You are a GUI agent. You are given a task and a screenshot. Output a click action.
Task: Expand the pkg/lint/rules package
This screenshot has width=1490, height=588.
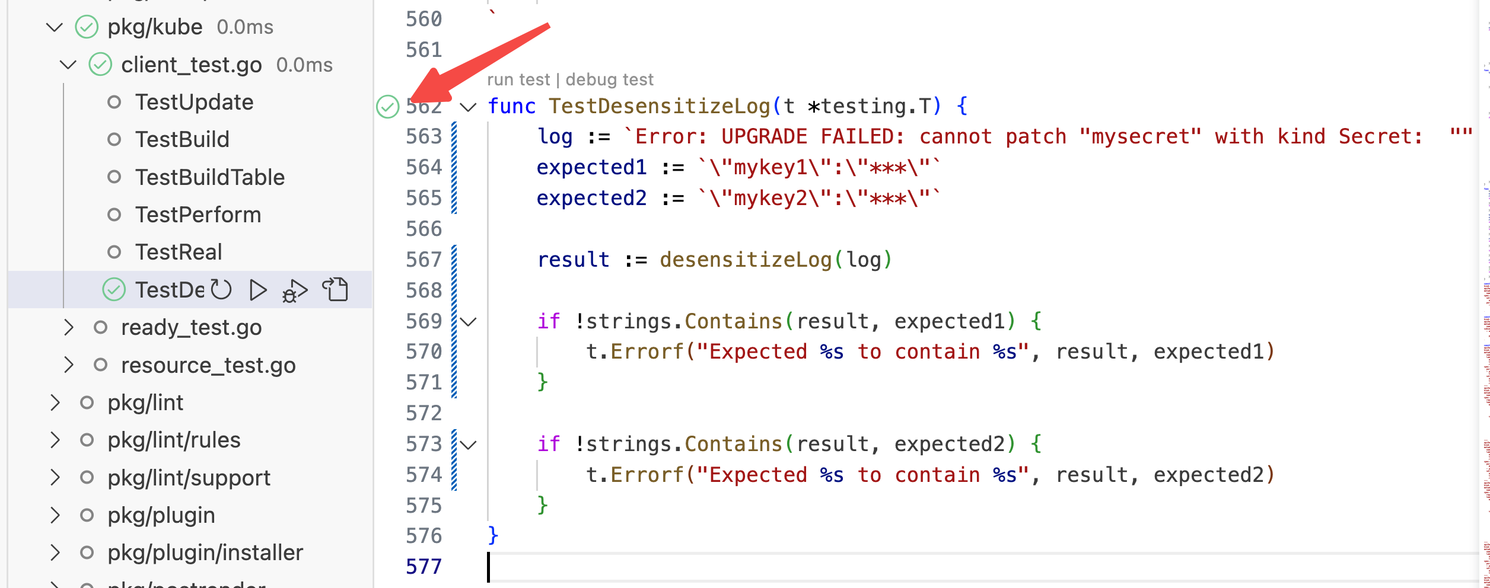pyautogui.click(x=55, y=440)
